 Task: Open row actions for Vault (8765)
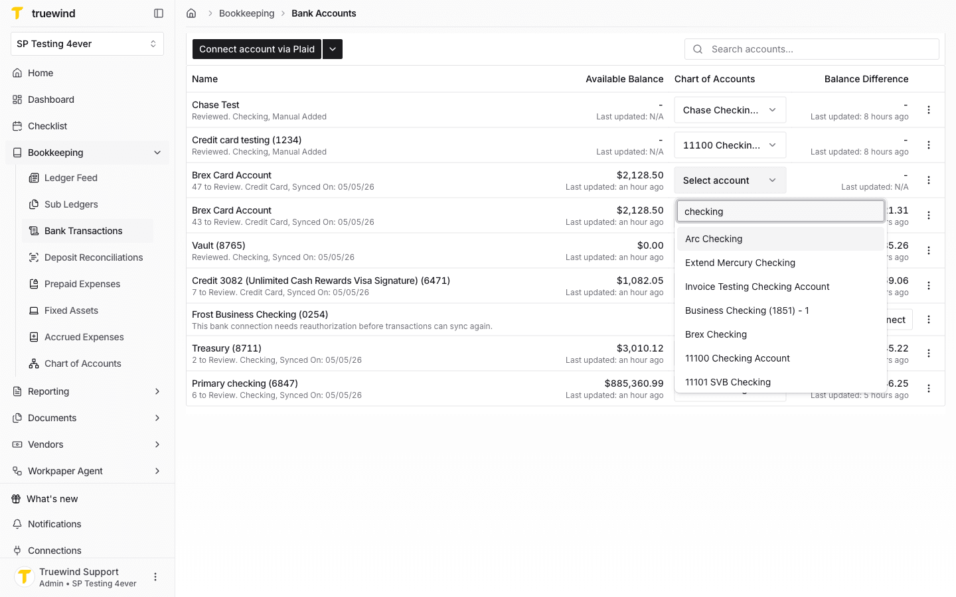pos(929,251)
